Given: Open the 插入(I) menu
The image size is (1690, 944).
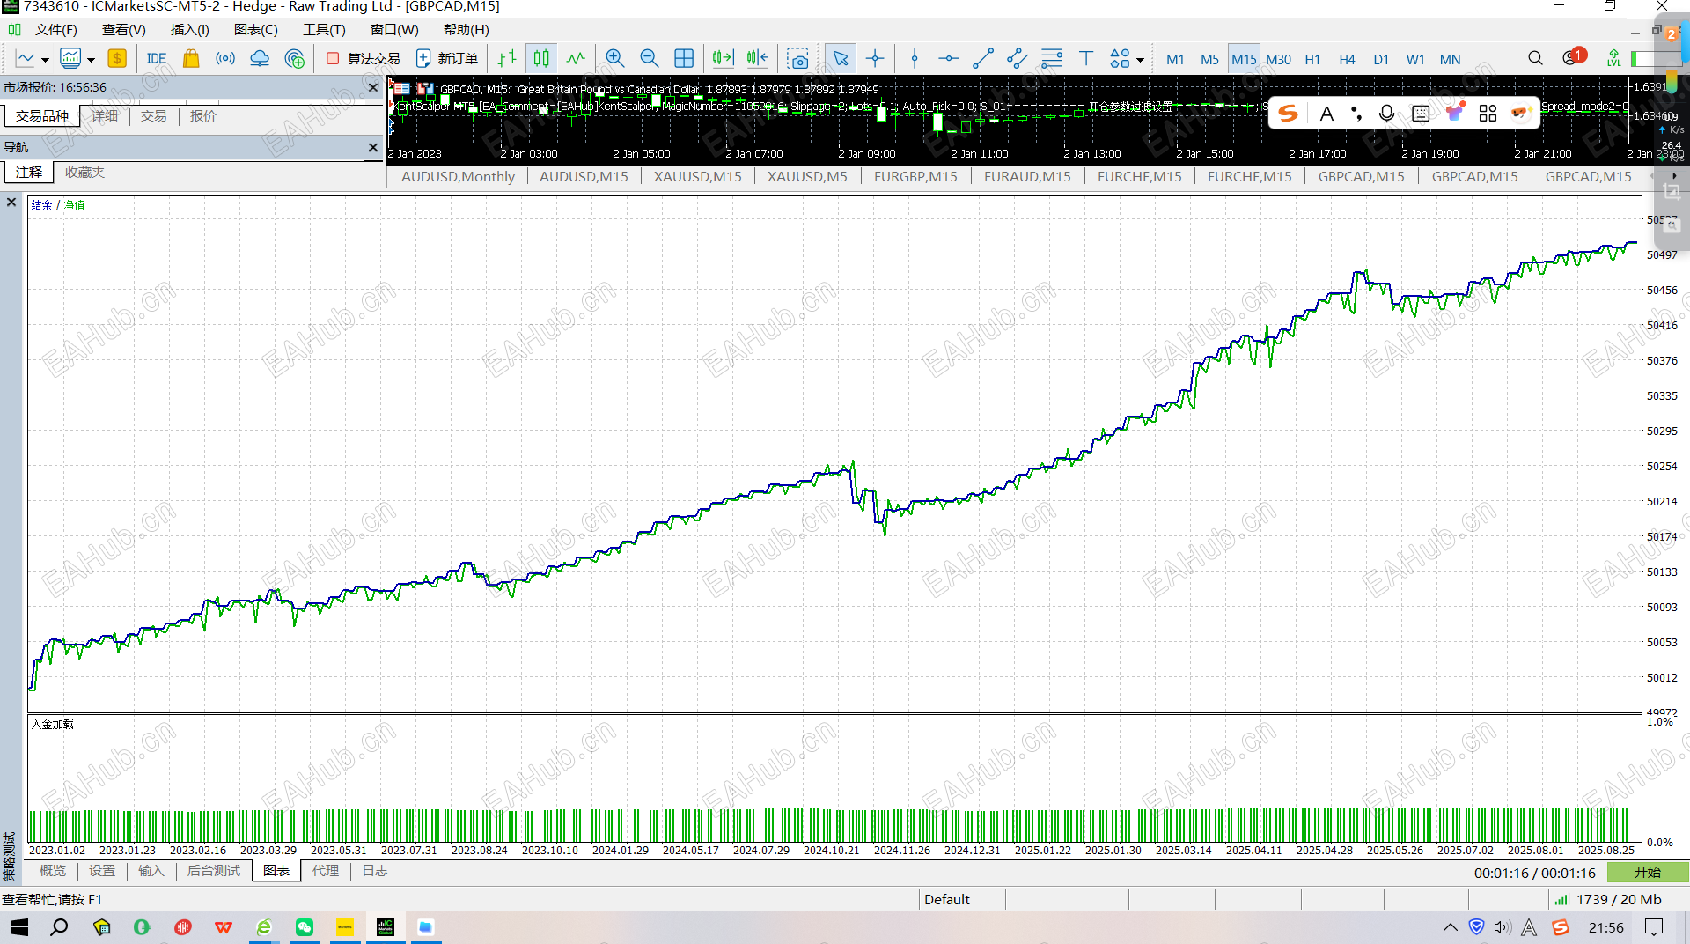Looking at the screenshot, I should tap(190, 30).
